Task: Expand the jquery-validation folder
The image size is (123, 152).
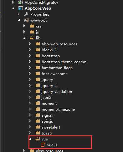Action: (x=30, y=91)
